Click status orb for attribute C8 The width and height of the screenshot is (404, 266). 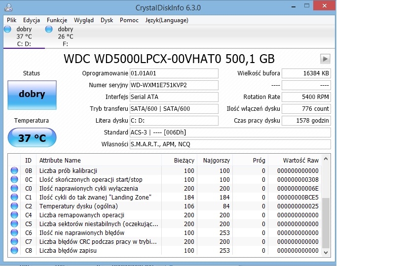pos(14,250)
